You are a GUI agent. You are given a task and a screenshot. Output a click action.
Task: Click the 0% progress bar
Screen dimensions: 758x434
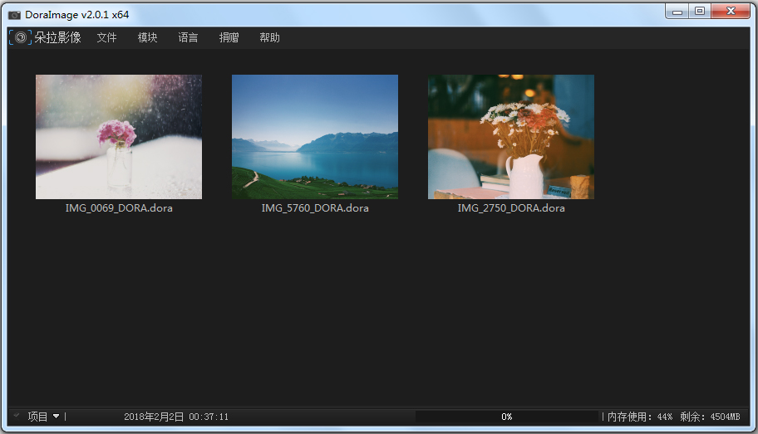pos(507,417)
